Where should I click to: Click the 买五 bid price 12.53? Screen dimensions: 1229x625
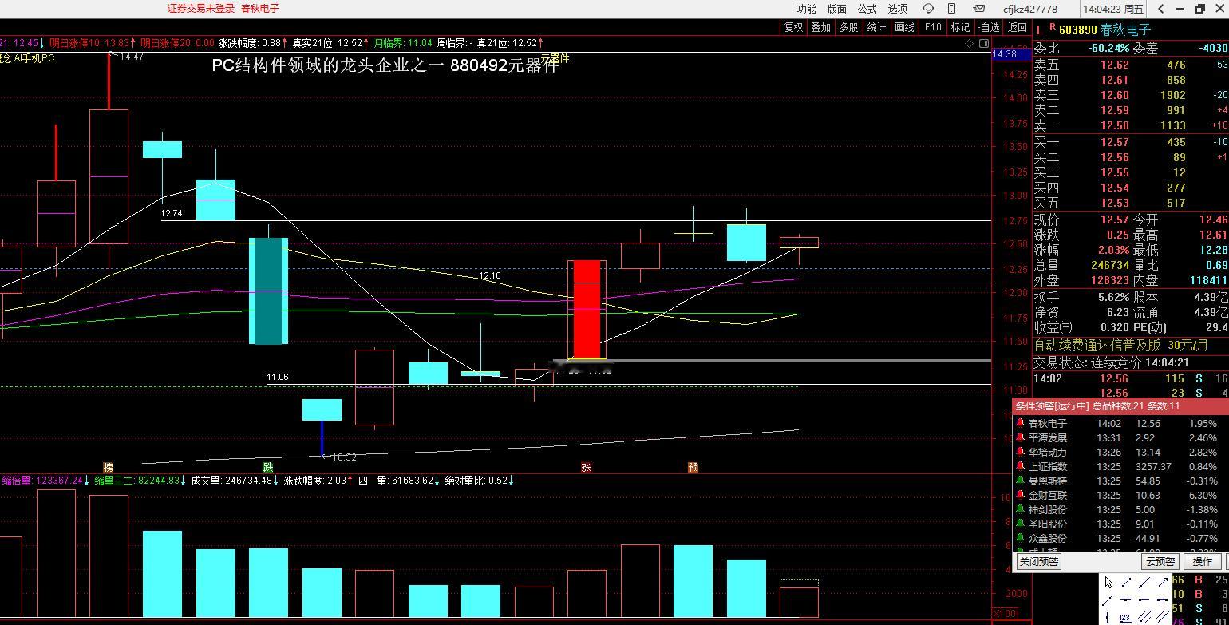1115,203
